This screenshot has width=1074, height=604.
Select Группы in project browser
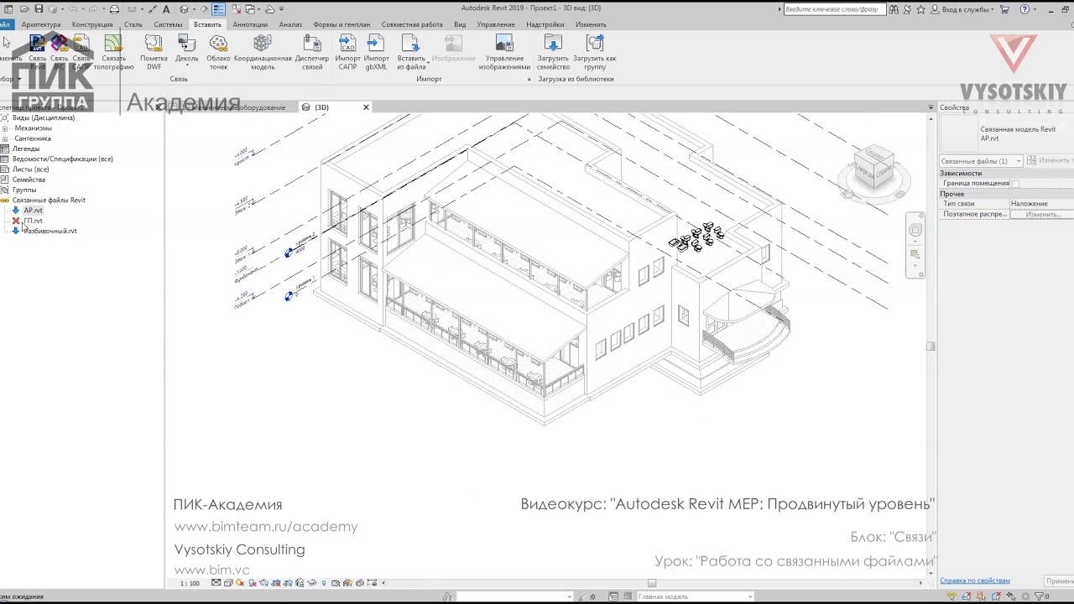[x=24, y=190]
